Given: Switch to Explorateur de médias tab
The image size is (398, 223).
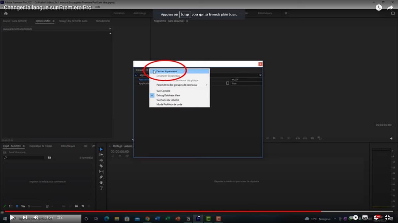Looking at the screenshot, I should pos(40,146).
